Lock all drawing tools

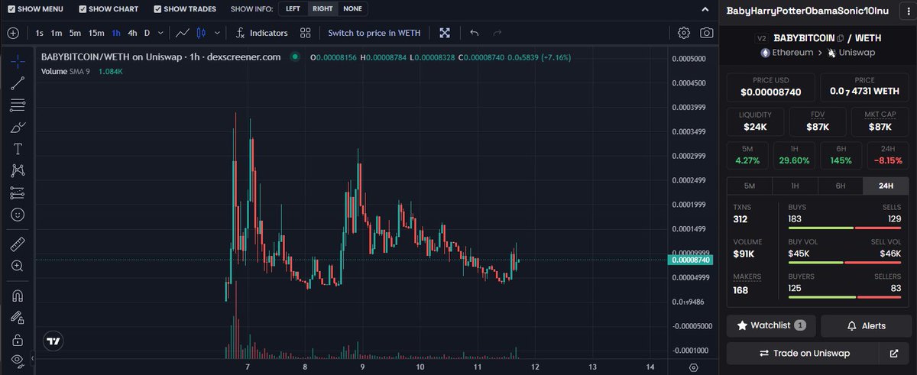tap(18, 339)
